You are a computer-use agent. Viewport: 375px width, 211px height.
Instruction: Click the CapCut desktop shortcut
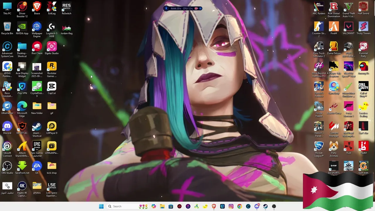click(x=52, y=88)
